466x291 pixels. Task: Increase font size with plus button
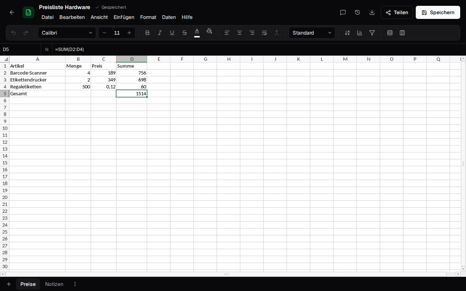tap(129, 33)
